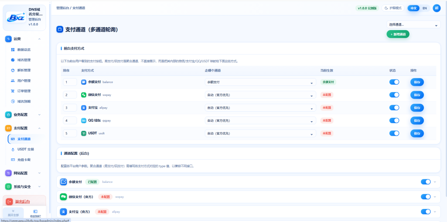The image size is (447, 222).
Task: Click the 域名到期 clock icon
Action: pos(13,101)
